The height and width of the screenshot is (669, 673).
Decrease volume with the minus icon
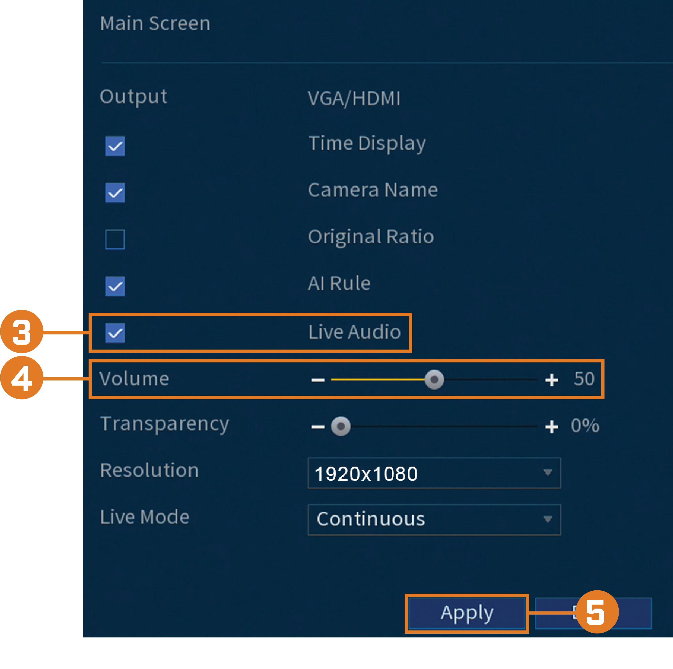click(x=318, y=380)
